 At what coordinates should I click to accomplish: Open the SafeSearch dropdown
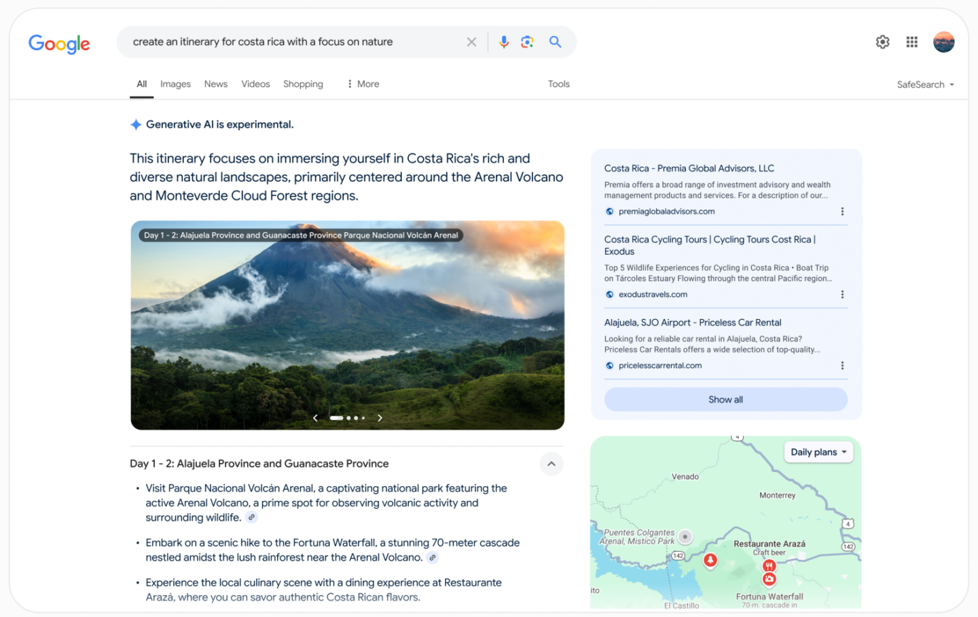(925, 84)
